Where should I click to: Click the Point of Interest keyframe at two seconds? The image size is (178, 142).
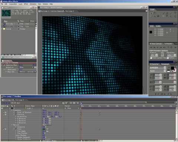click(99, 112)
